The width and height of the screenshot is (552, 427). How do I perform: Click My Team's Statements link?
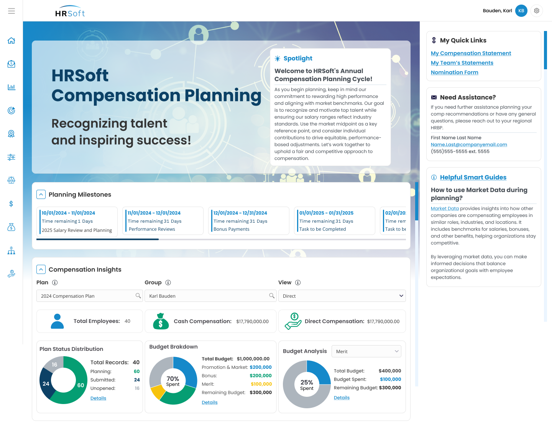[462, 63]
